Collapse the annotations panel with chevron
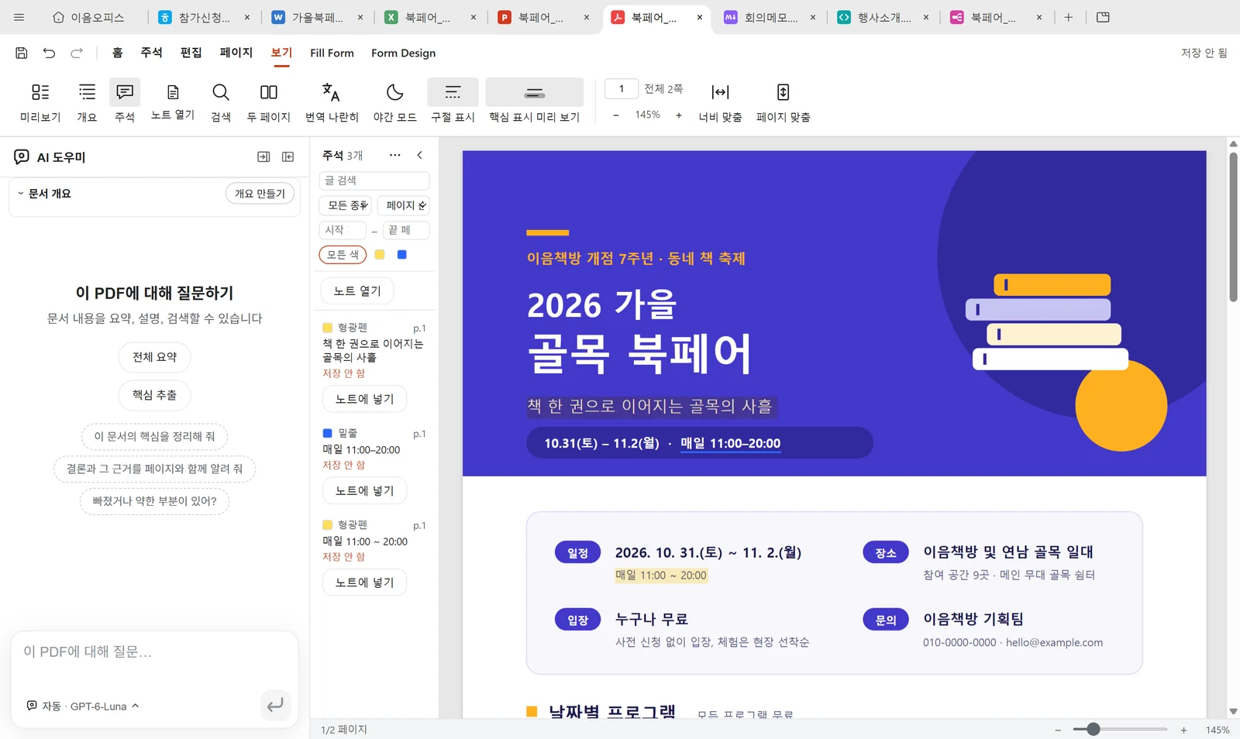Image resolution: width=1240 pixels, height=739 pixels. coord(420,155)
